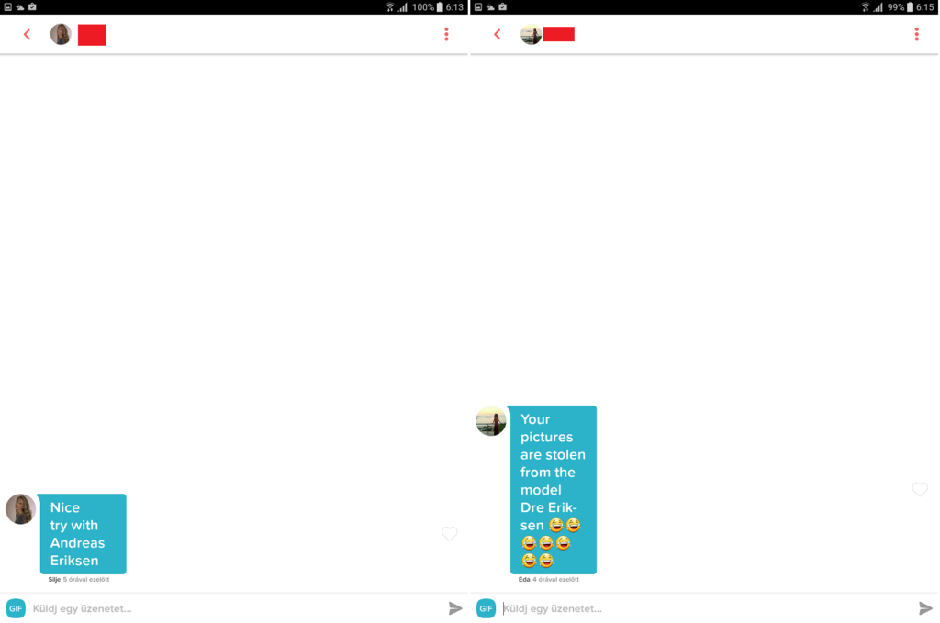
Task: Select the "Nice try with Andreas Eriksen" bubble
Action: [83, 534]
